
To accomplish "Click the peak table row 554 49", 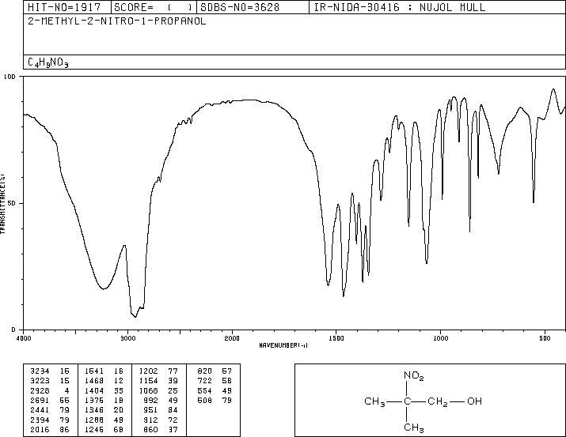I will [215, 390].
